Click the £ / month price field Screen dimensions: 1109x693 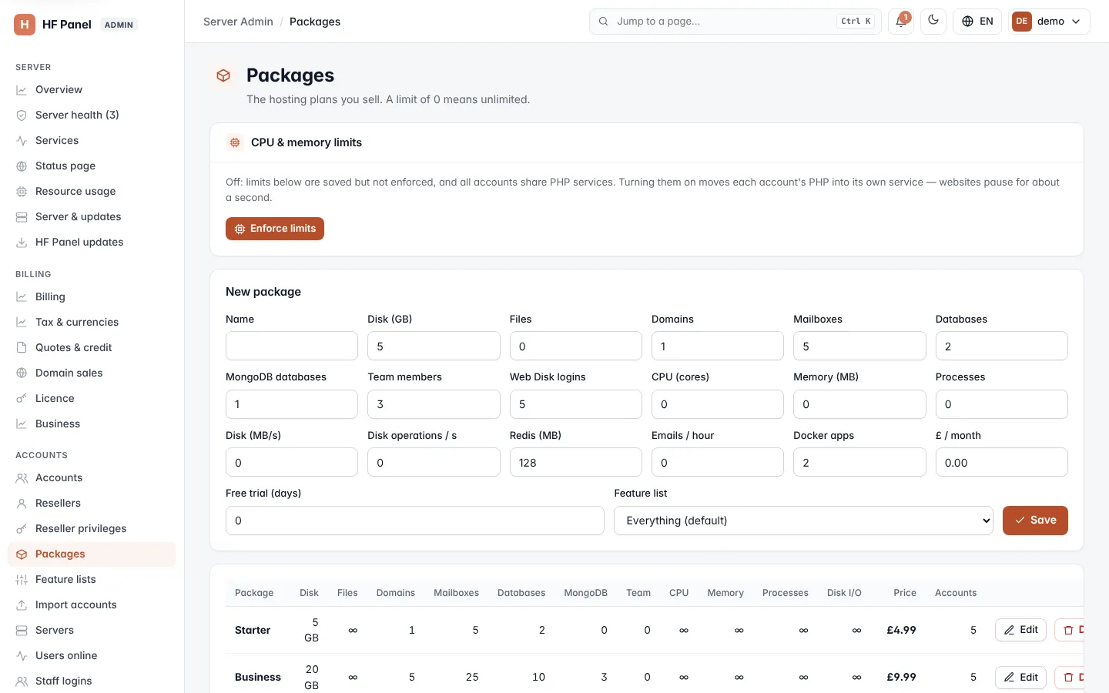pos(1002,463)
